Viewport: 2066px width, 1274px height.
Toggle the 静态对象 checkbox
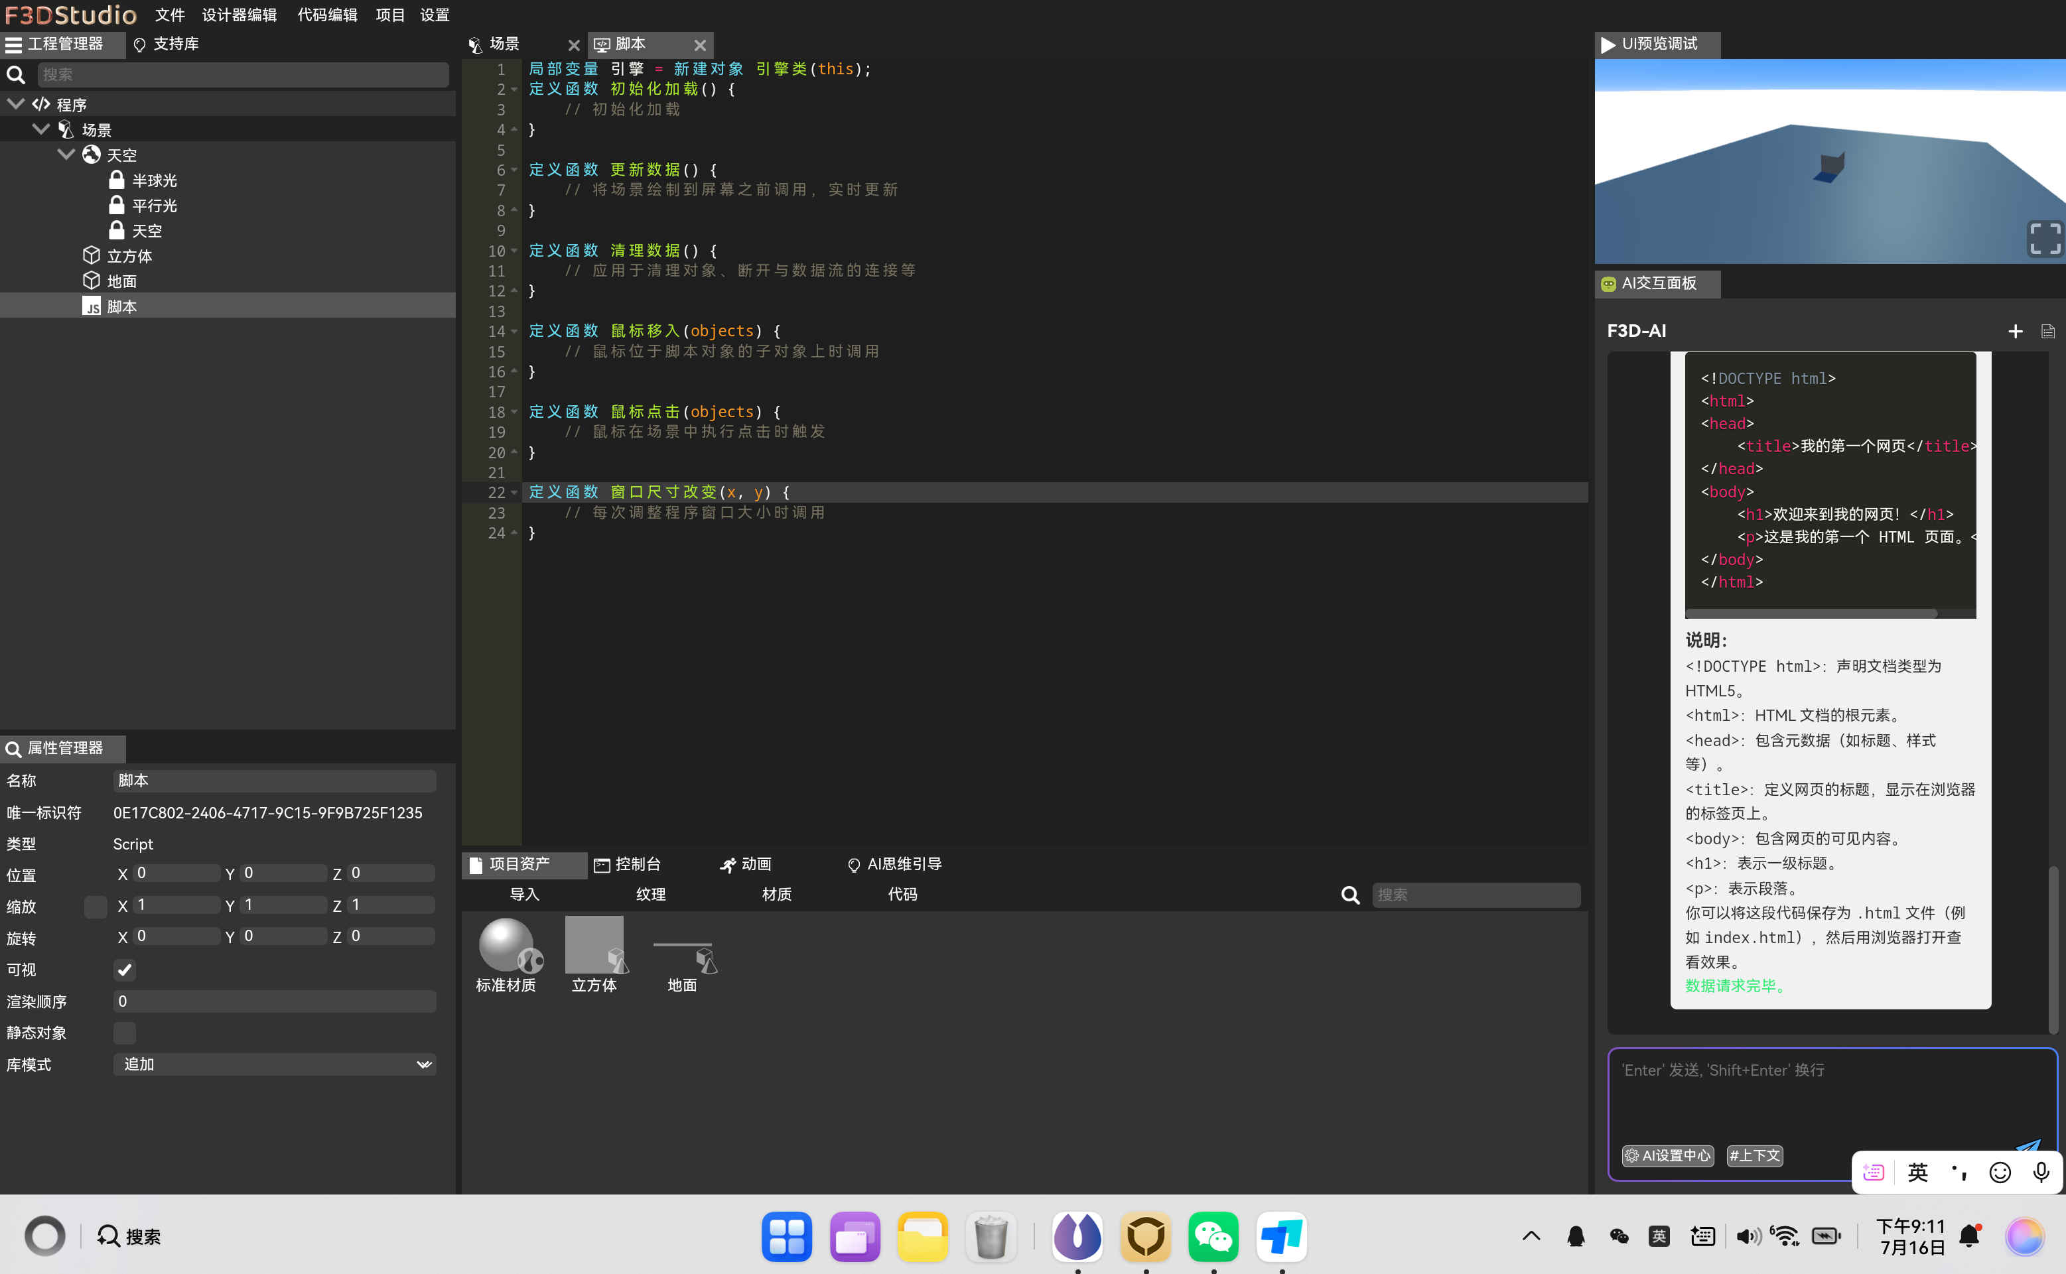125,1033
